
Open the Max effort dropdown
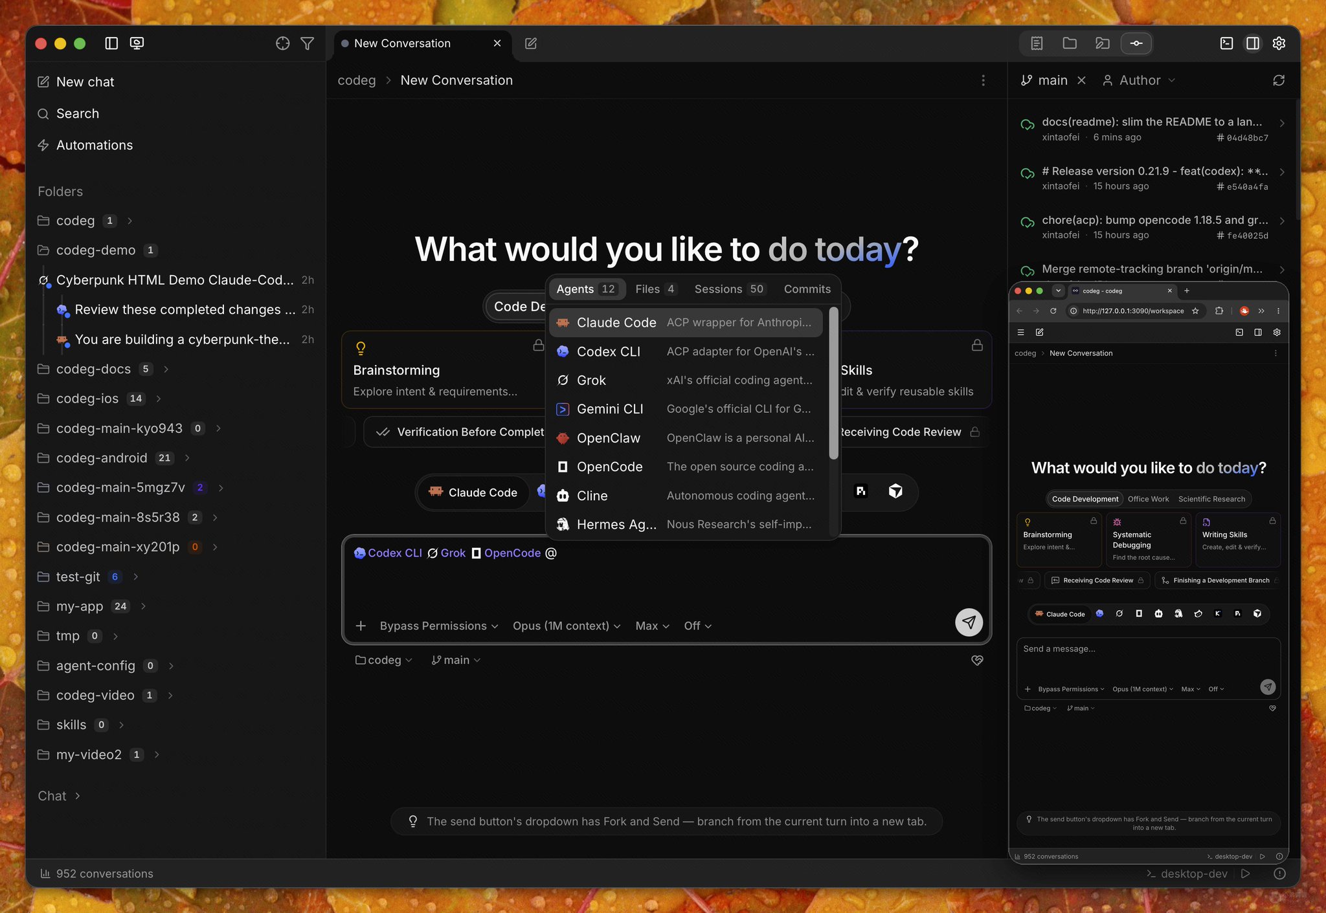click(652, 626)
